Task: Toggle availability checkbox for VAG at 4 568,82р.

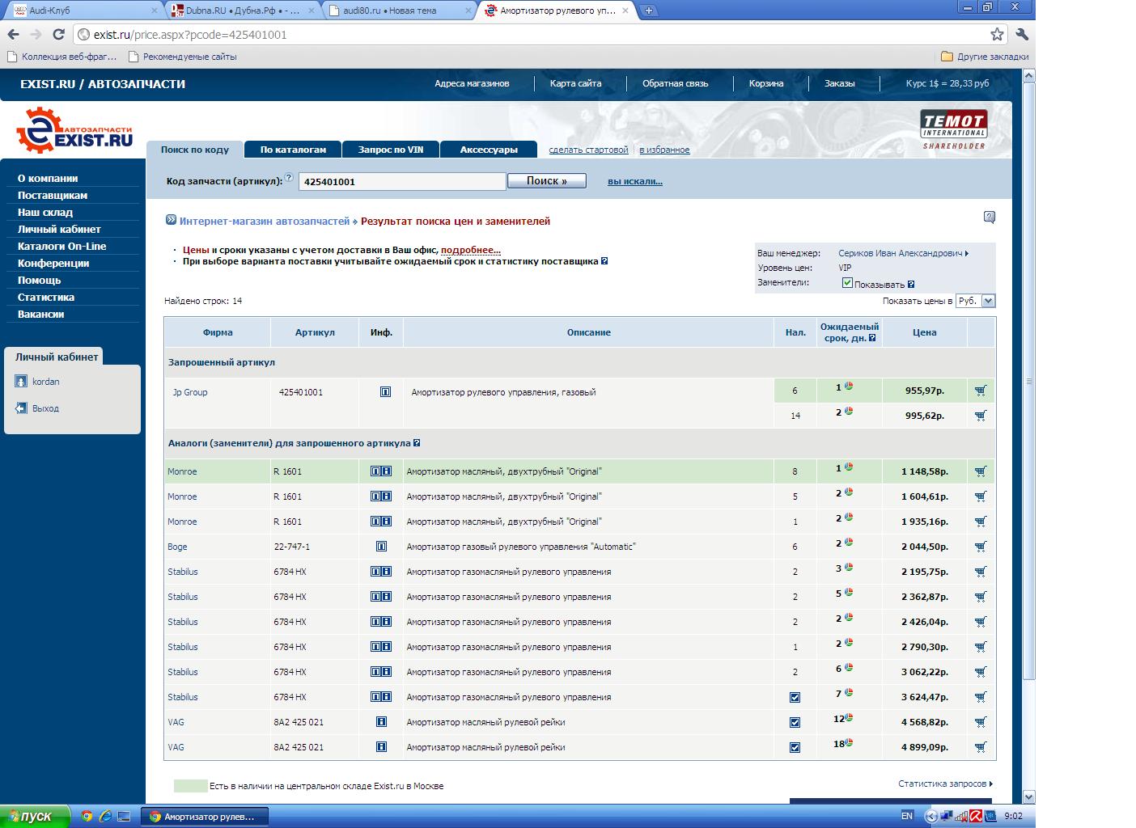Action: [x=795, y=722]
